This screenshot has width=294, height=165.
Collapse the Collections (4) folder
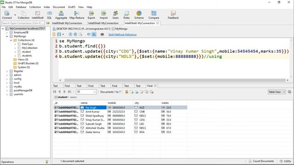(11, 40)
